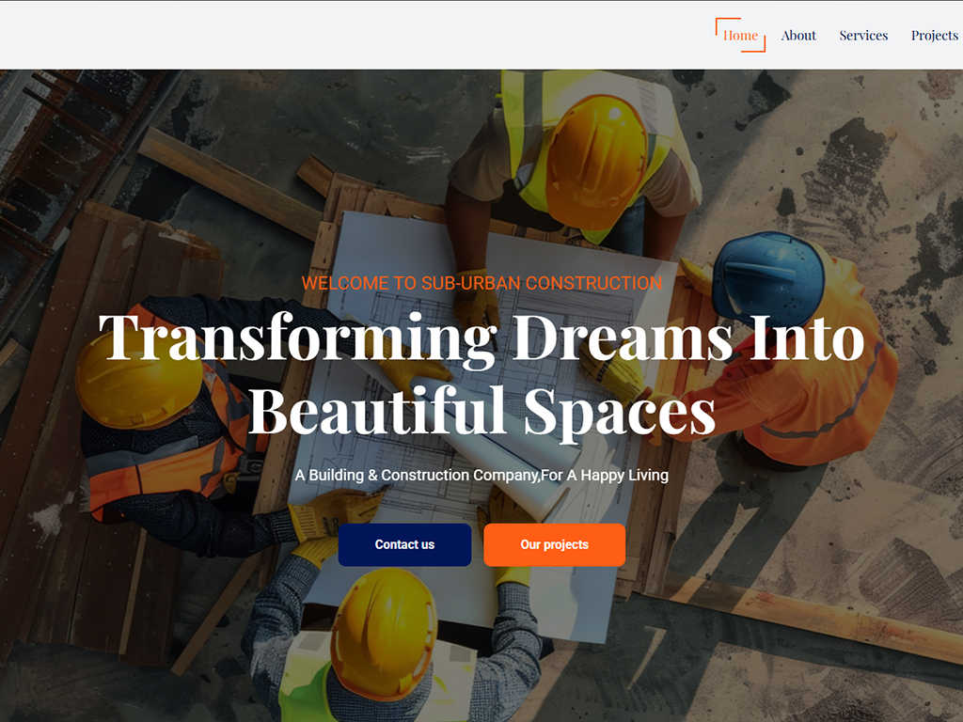Image resolution: width=963 pixels, height=722 pixels.
Task: Navigate to the Projects page
Action: (x=935, y=36)
